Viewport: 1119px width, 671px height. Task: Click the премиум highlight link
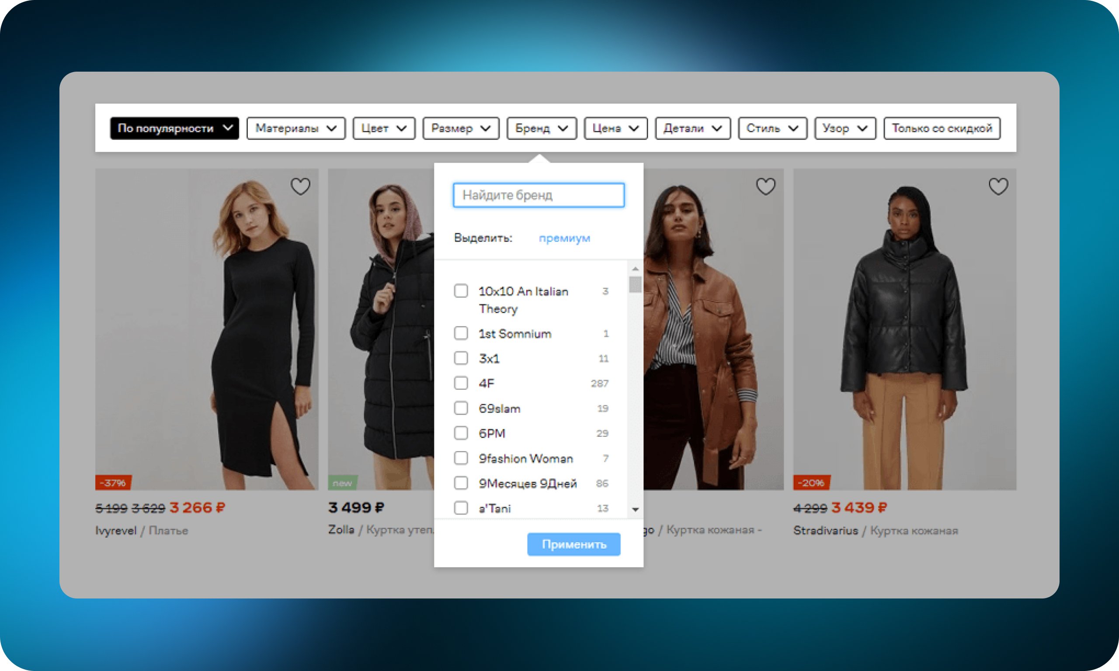(564, 238)
